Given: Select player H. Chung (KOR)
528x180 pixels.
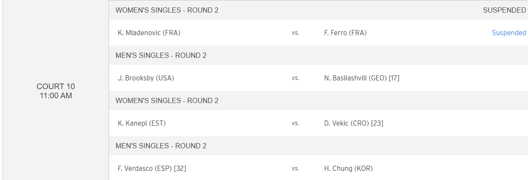Looking at the screenshot, I should (x=349, y=168).
